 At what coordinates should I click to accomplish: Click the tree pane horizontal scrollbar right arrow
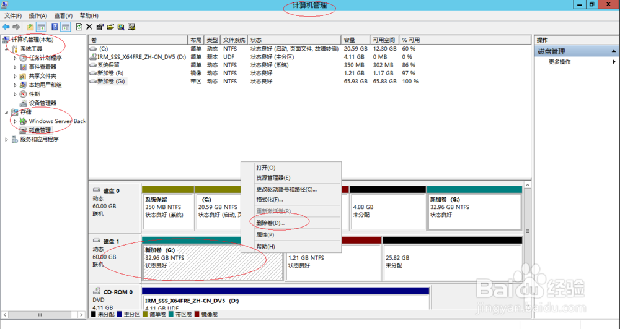81,315
